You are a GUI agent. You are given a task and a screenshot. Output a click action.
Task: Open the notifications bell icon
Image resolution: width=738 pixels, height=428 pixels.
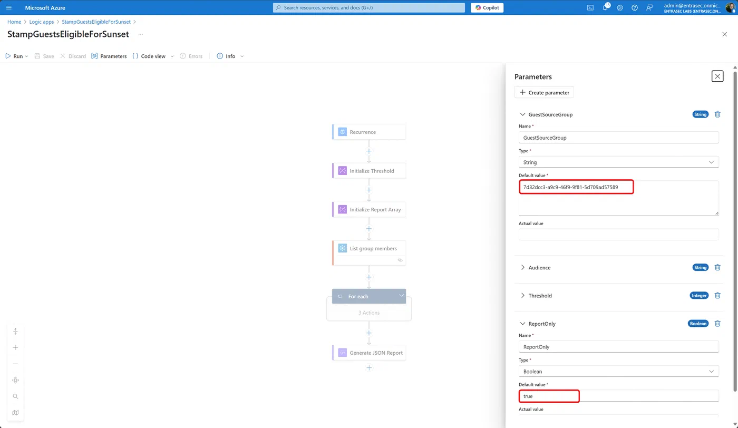coord(605,8)
